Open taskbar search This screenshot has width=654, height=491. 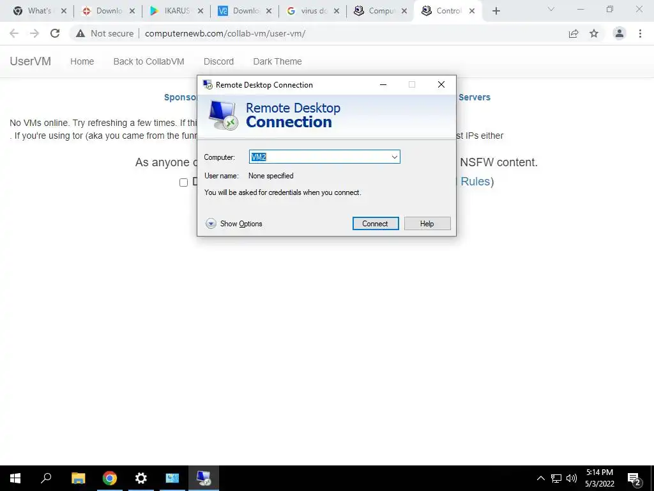click(46, 478)
